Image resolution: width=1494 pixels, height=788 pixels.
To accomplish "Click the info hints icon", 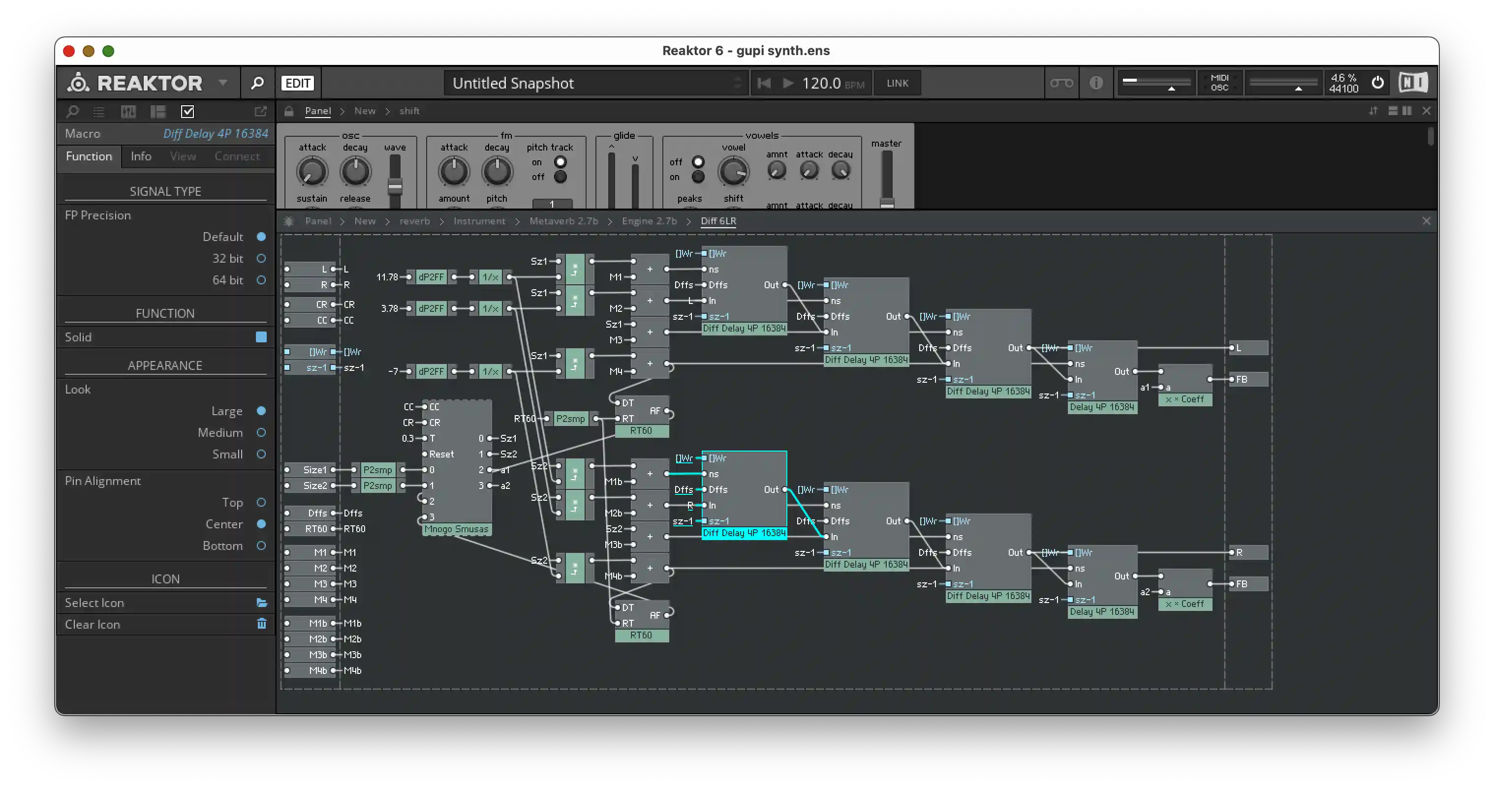I will [x=1095, y=83].
